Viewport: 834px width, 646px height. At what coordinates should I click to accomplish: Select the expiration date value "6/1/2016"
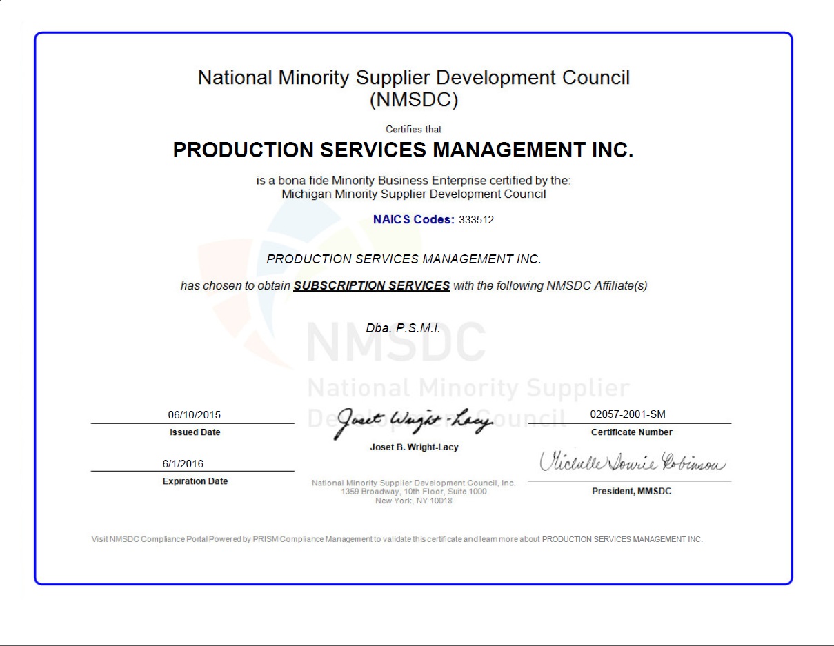pos(183,464)
